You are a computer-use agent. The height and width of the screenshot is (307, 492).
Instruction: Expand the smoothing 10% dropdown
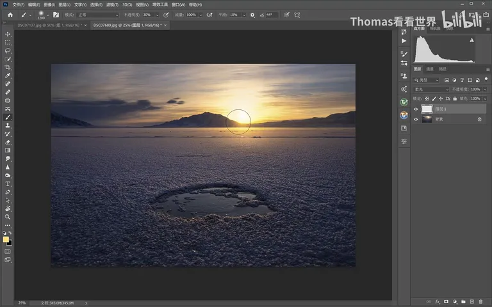(244, 15)
